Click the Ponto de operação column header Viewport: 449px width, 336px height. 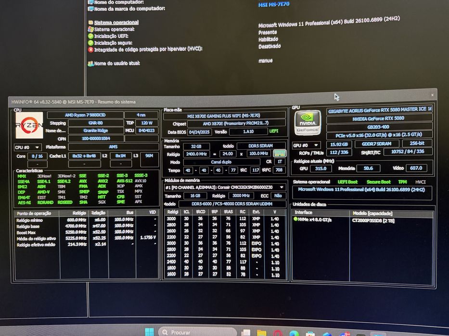(x=37, y=213)
